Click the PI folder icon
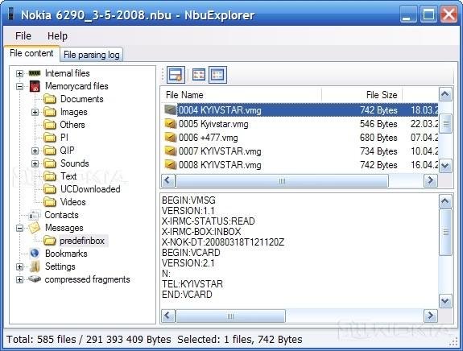The height and width of the screenshot is (351, 463). 50,138
